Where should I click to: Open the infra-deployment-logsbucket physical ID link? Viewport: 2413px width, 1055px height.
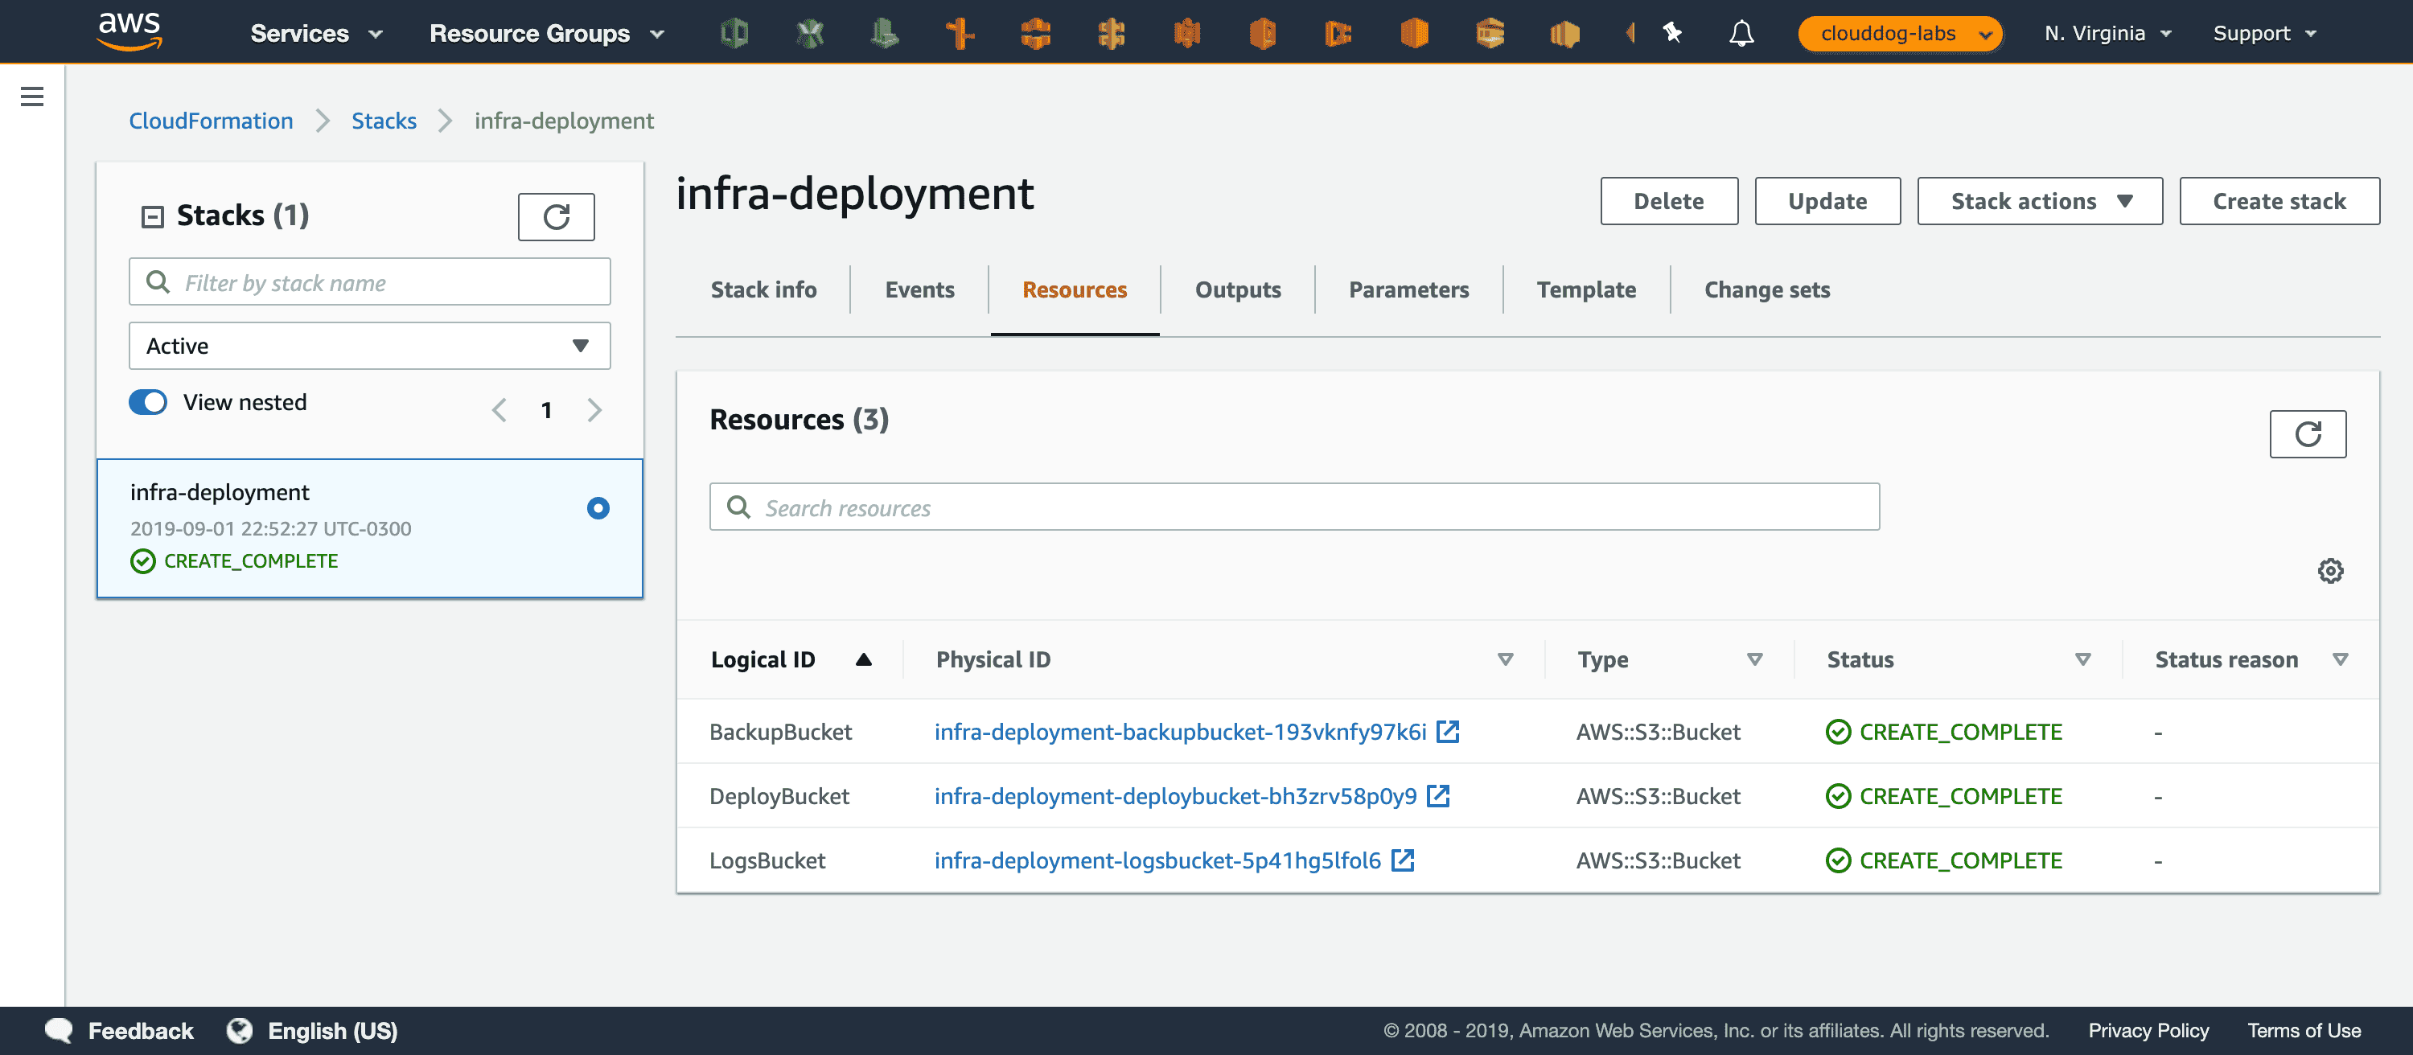point(1157,860)
